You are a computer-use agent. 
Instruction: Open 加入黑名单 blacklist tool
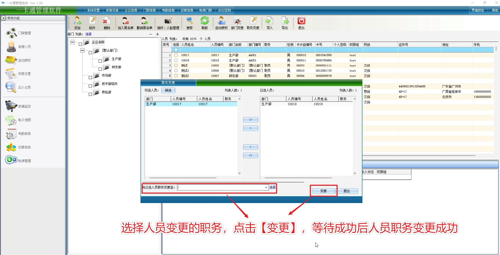(x=125, y=23)
